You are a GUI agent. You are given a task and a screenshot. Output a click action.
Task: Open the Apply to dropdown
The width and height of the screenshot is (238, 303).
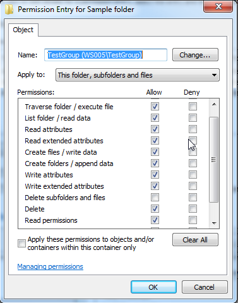tap(138, 75)
